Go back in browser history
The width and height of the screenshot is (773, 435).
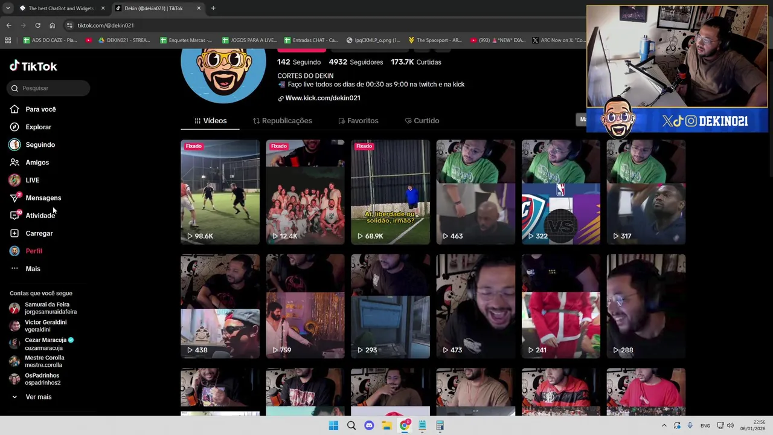8,25
